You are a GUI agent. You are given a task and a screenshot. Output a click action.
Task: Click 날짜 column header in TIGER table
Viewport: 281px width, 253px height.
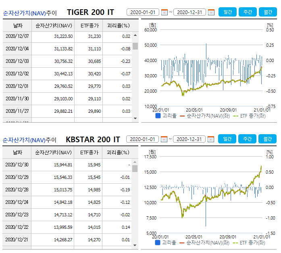pos(17,26)
